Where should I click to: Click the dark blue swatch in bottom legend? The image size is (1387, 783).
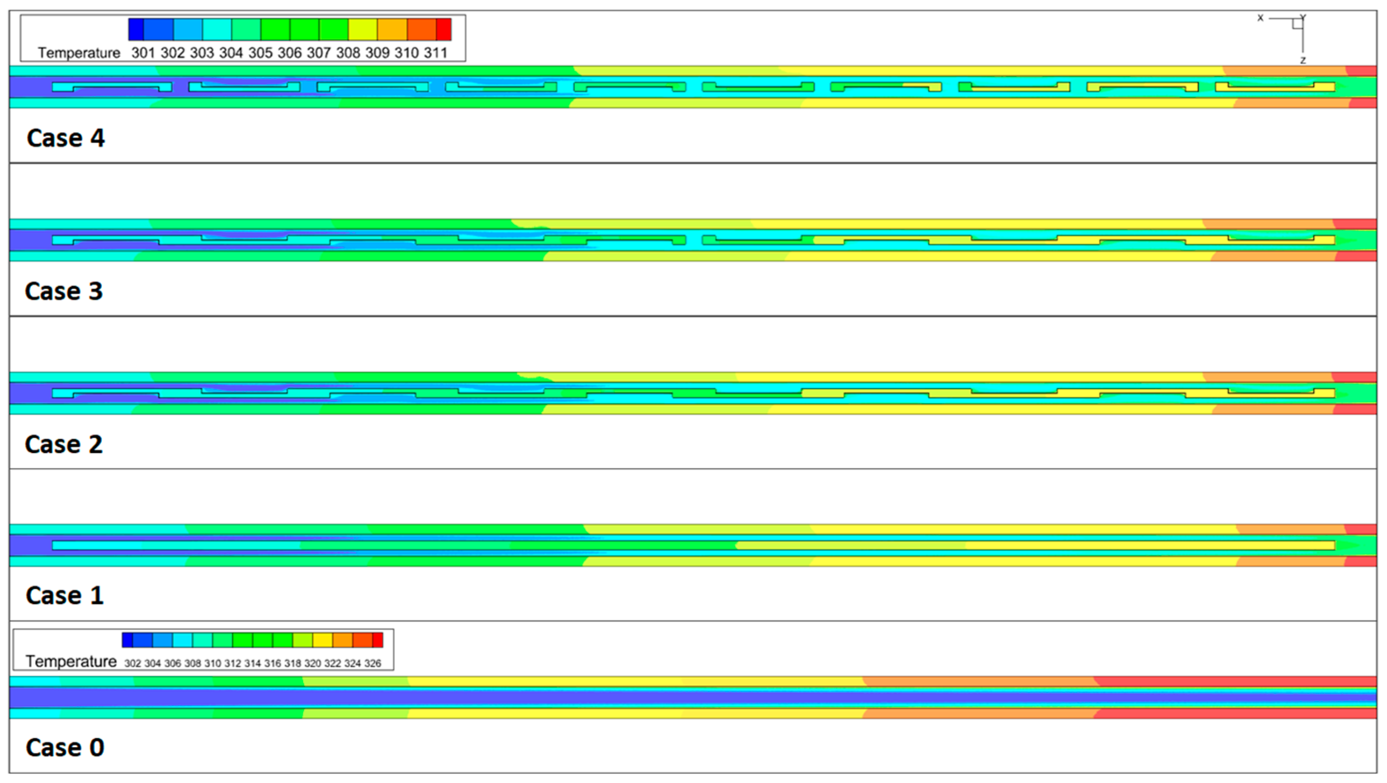click(128, 640)
